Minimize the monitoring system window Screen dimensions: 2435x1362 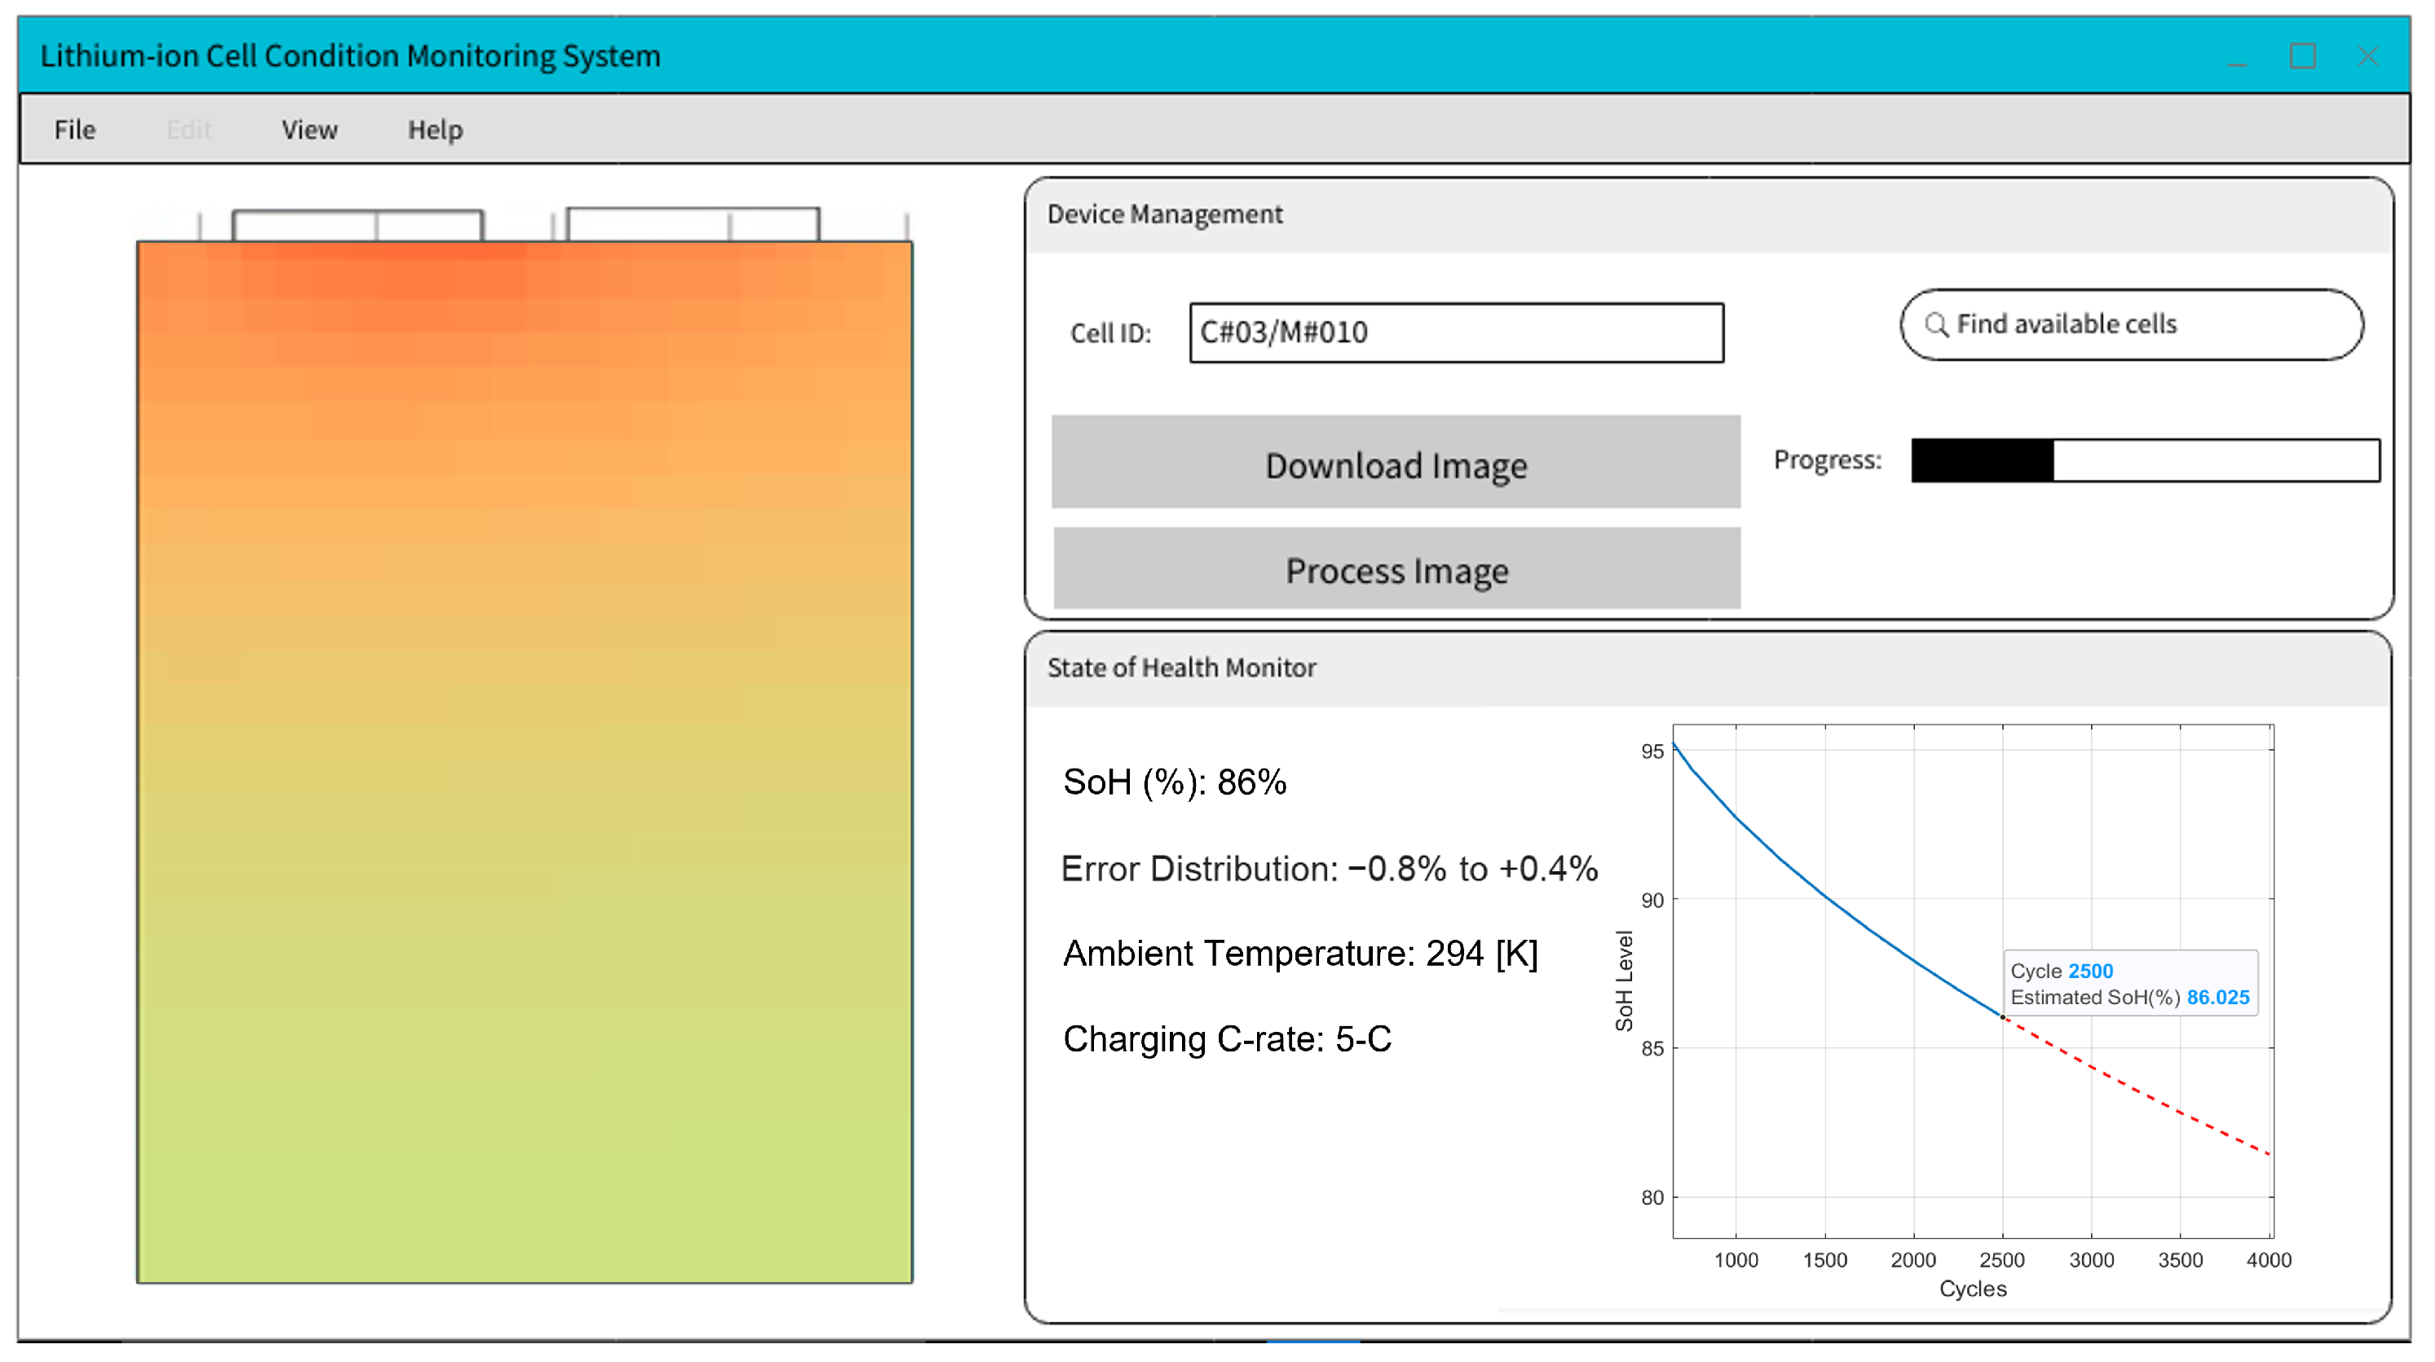coord(2236,57)
